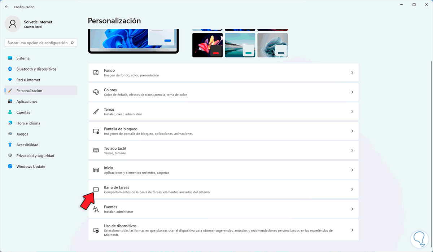Click the Buscar una opción search field
Viewport: 433px width, 252px height.
click(x=41, y=43)
